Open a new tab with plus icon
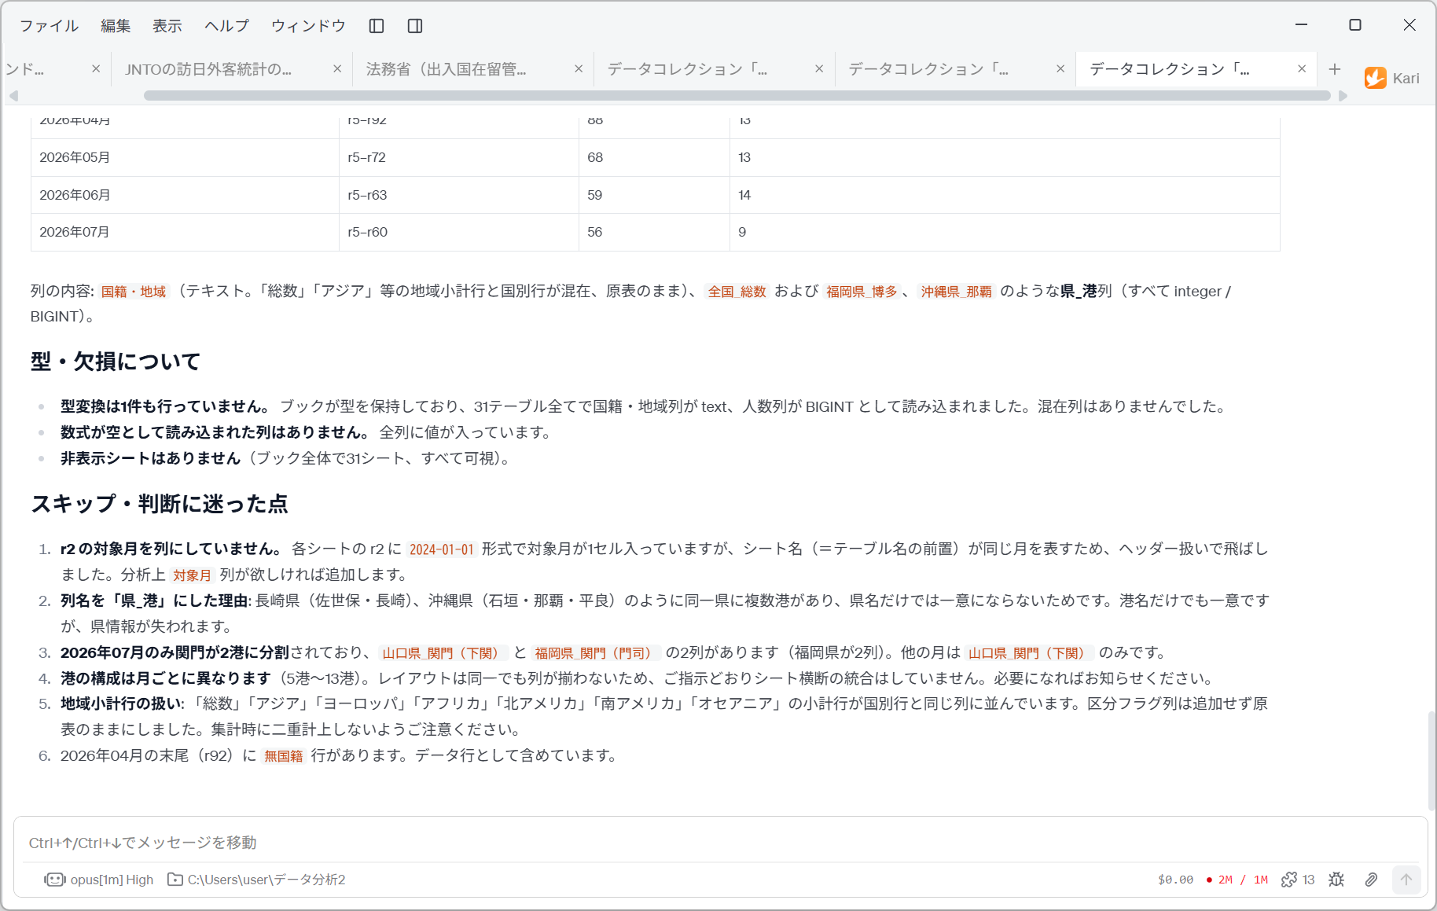The width and height of the screenshot is (1437, 911). (x=1335, y=69)
